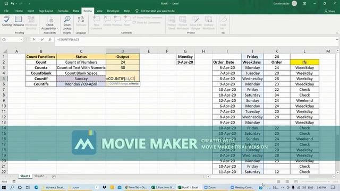
Task: Select the Sheet1 worksheet tab
Action: (x=25, y=176)
